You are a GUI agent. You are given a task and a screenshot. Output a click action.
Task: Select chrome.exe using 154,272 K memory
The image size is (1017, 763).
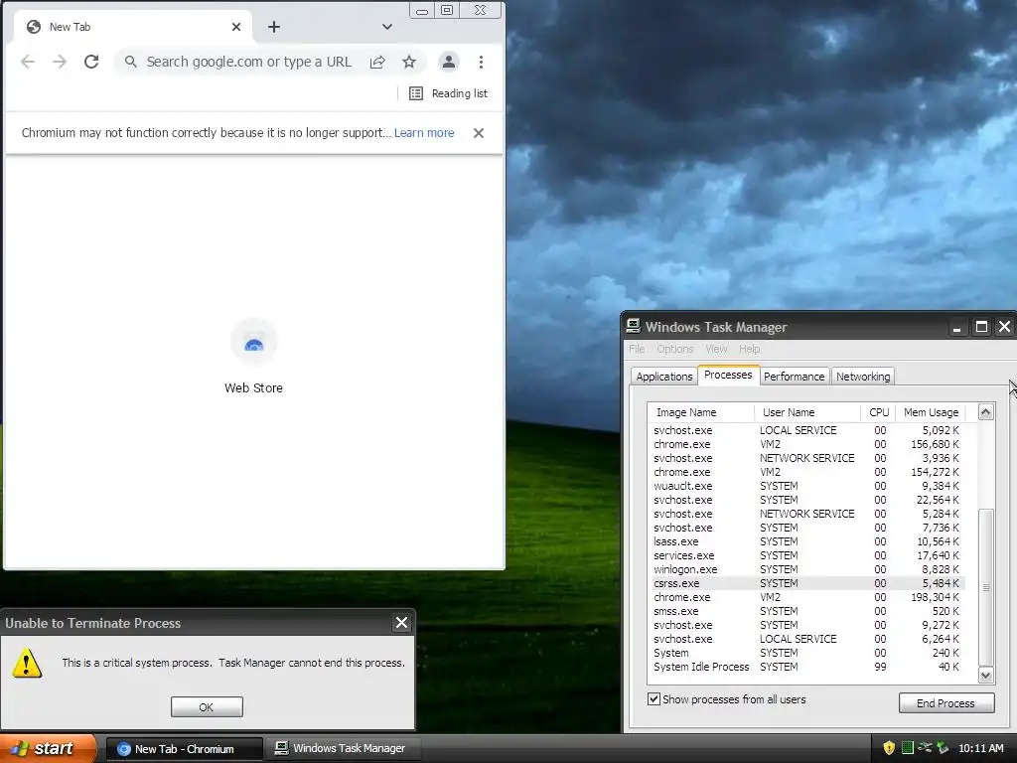click(806, 472)
